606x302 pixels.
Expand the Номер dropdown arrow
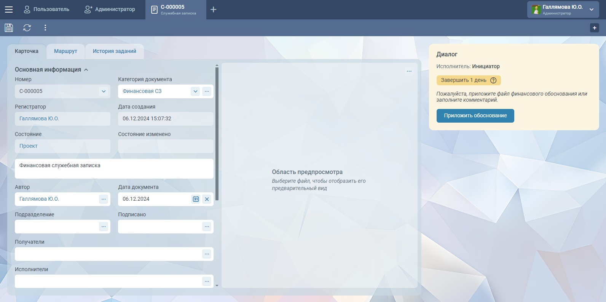coord(104,91)
